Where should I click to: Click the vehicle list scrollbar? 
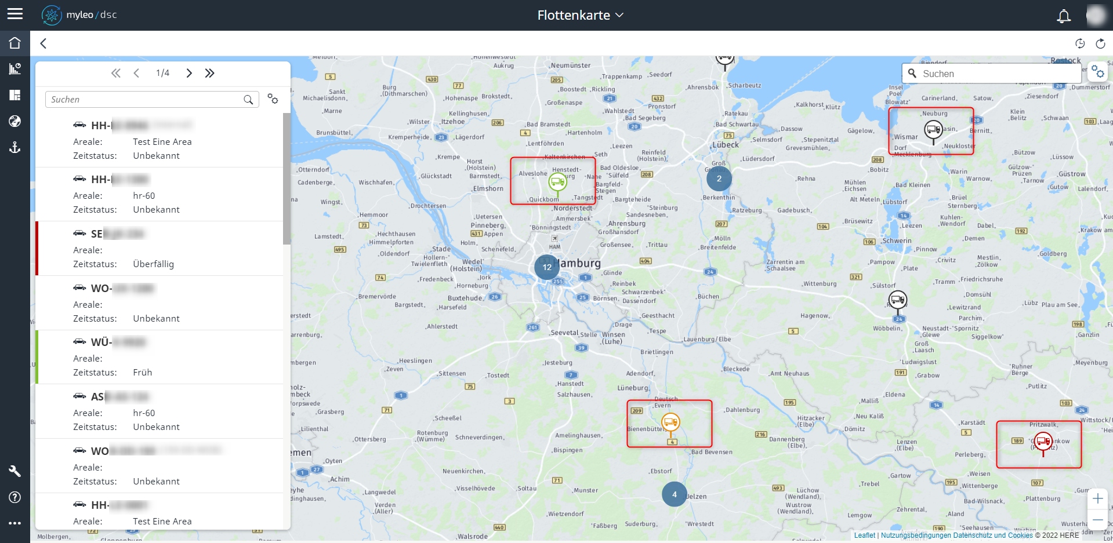(287, 179)
